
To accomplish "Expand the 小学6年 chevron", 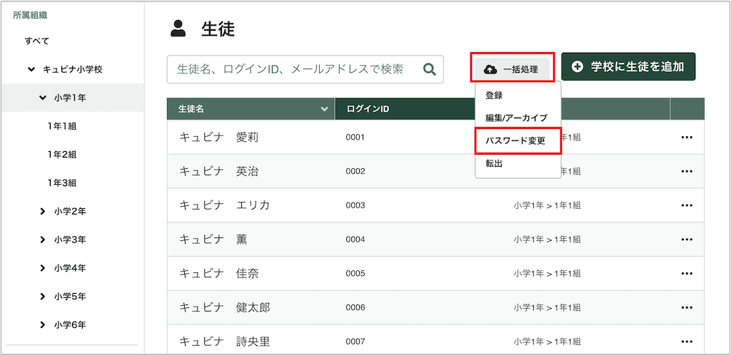I will [x=43, y=325].
